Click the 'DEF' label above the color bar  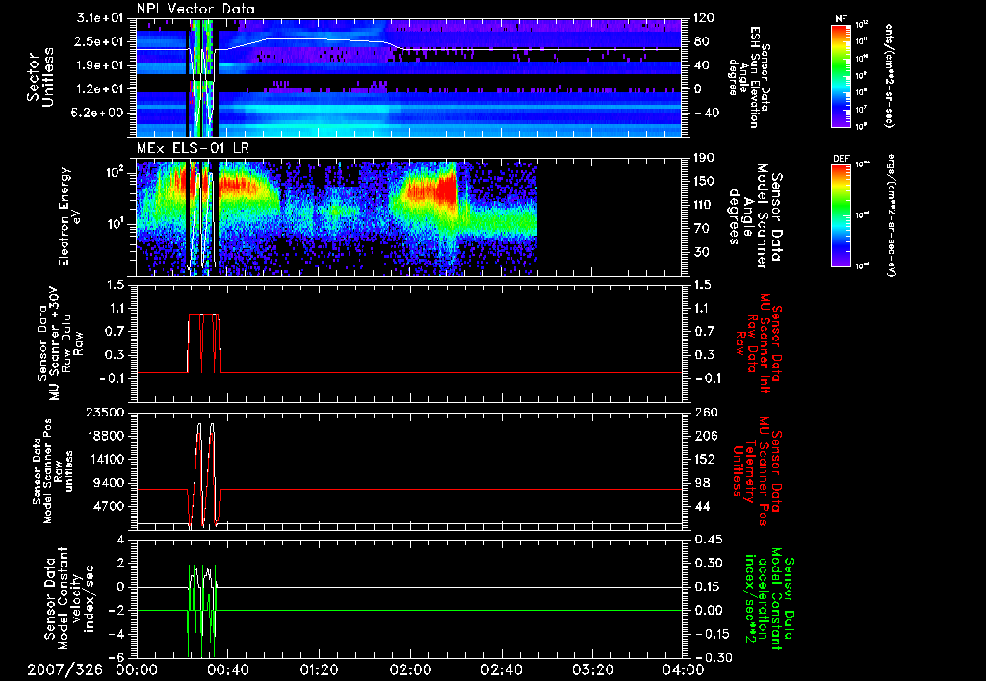tap(841, 159)
